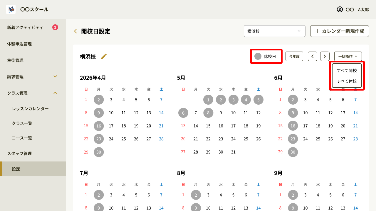Click the school logo in header

click(x=11, y=9)
